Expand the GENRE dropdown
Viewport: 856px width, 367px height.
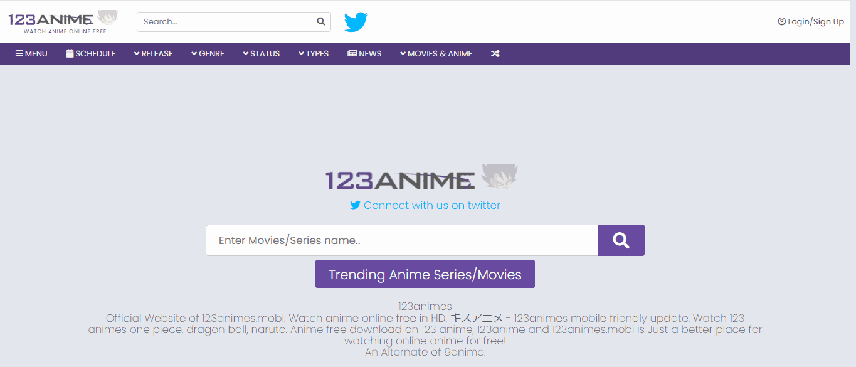208,54
